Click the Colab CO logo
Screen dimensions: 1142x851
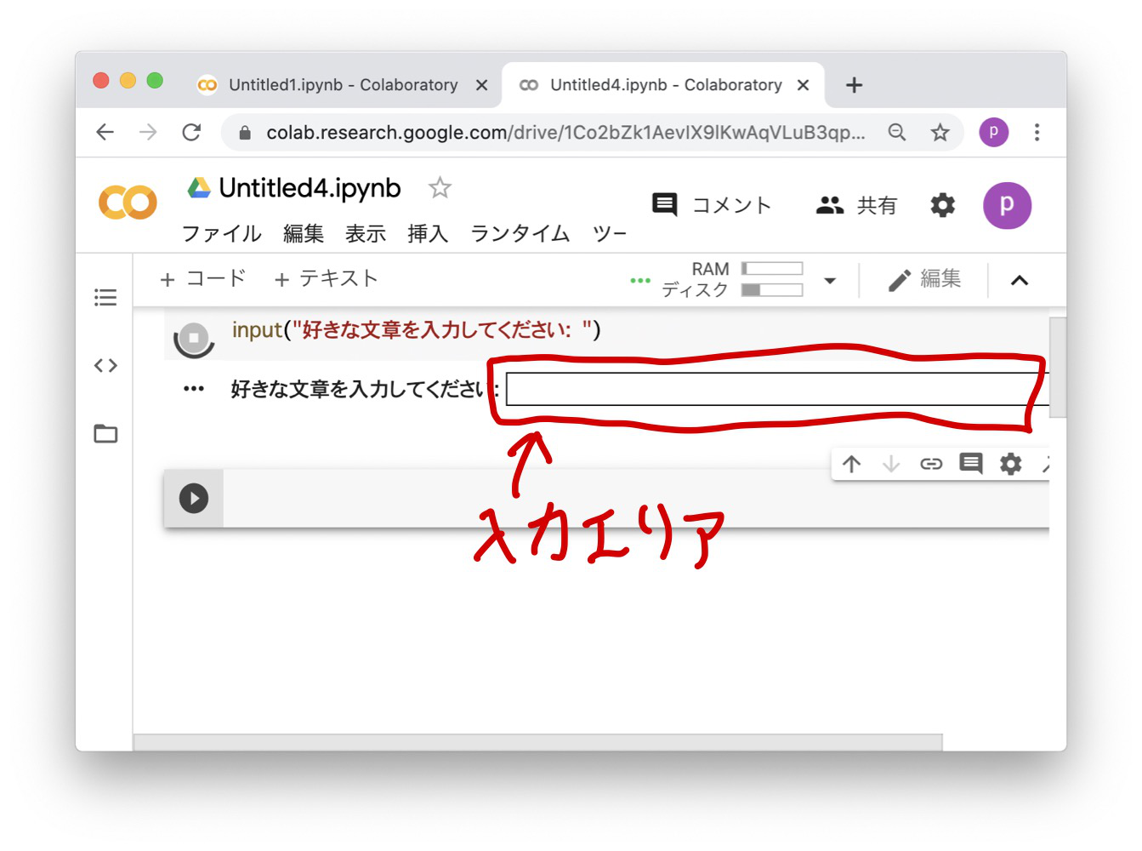click(128, 203)
